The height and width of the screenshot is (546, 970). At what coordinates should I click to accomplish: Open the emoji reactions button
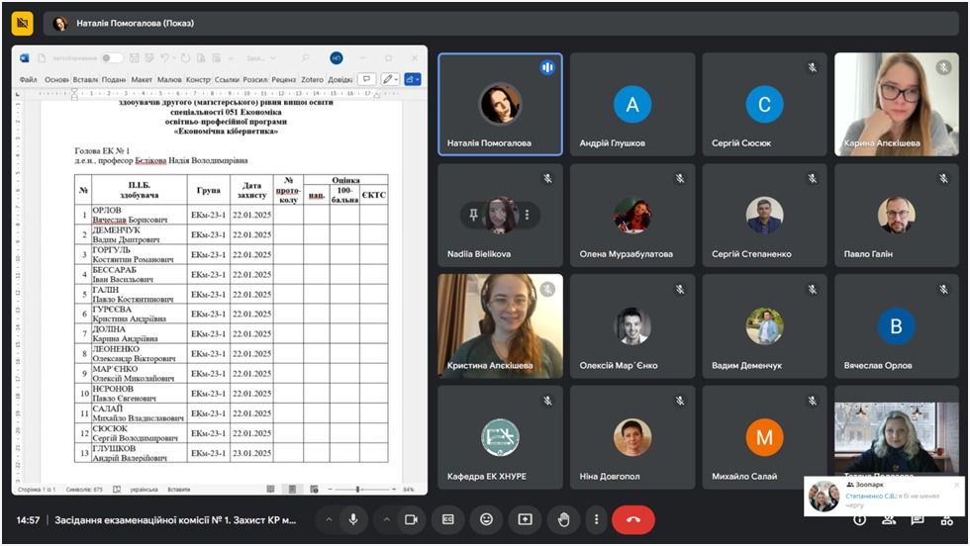[x=486, y=519]
